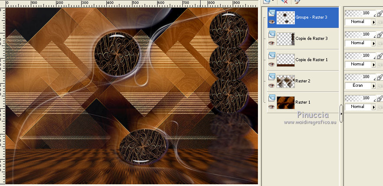Select the Raster 1 layer
This screenshot has width=383, height=186.
pos(303,102)
